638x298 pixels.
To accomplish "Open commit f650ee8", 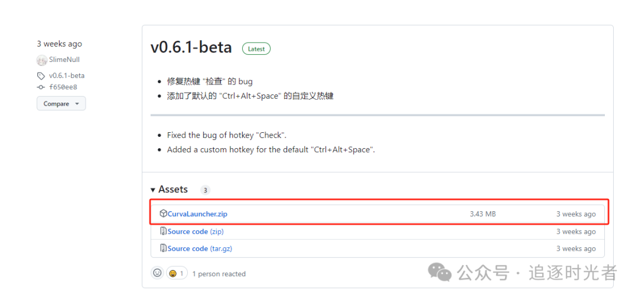I will pos(63,87).
